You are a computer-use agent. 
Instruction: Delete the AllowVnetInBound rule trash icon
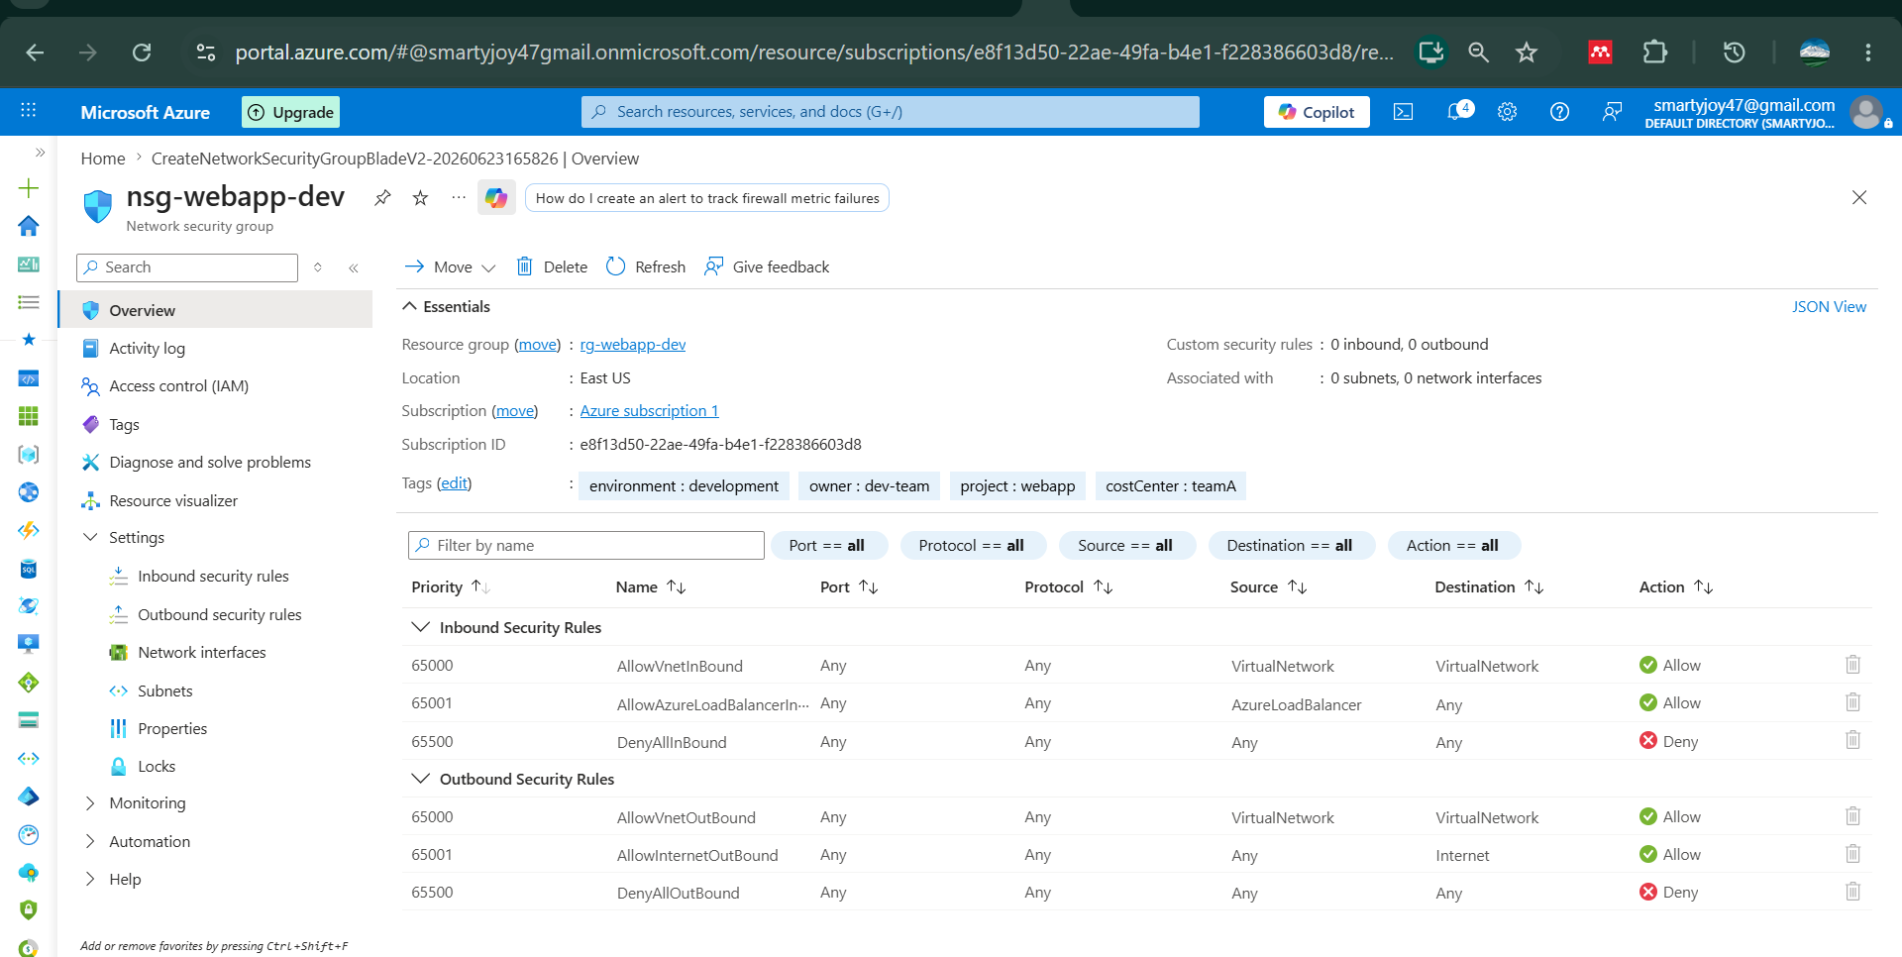1852,665
